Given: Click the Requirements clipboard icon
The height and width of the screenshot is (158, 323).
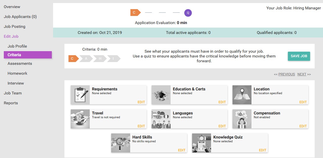Looking at the screenshot, I should pos(80,95).
